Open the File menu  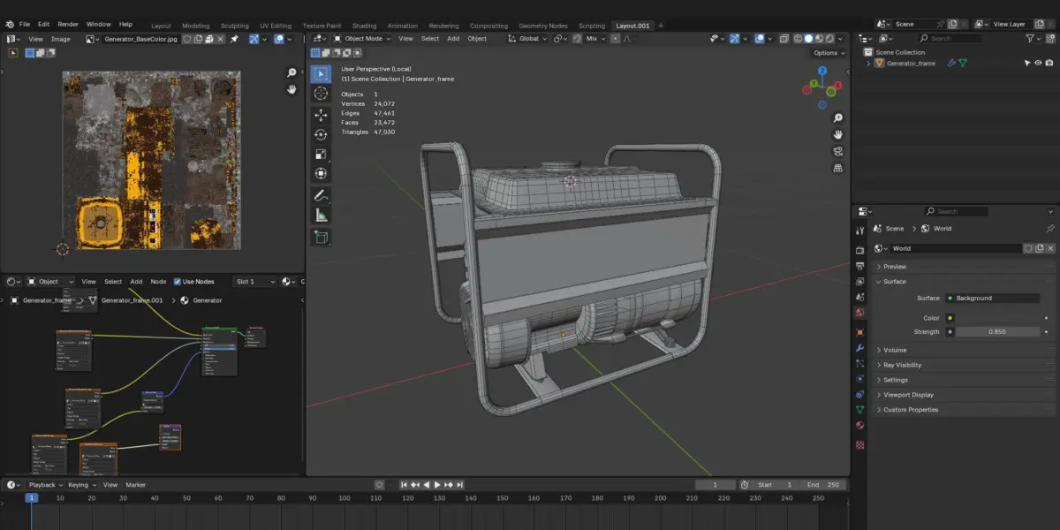click(24, 24)
